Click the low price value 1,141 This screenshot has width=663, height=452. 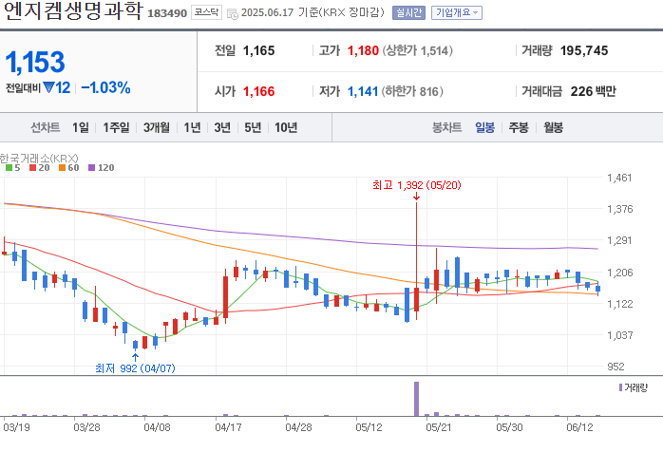[363, 91]
